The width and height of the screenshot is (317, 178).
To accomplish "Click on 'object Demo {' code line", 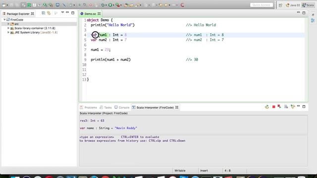I will pyautogui.click(x=100, y=20).
